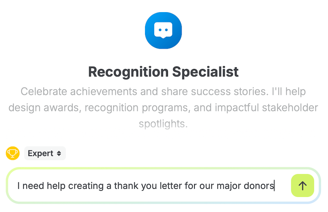Click the Recognition Specialist heading
The height and width of the screenshot is (212, 328).
click(x=163, y=72)
